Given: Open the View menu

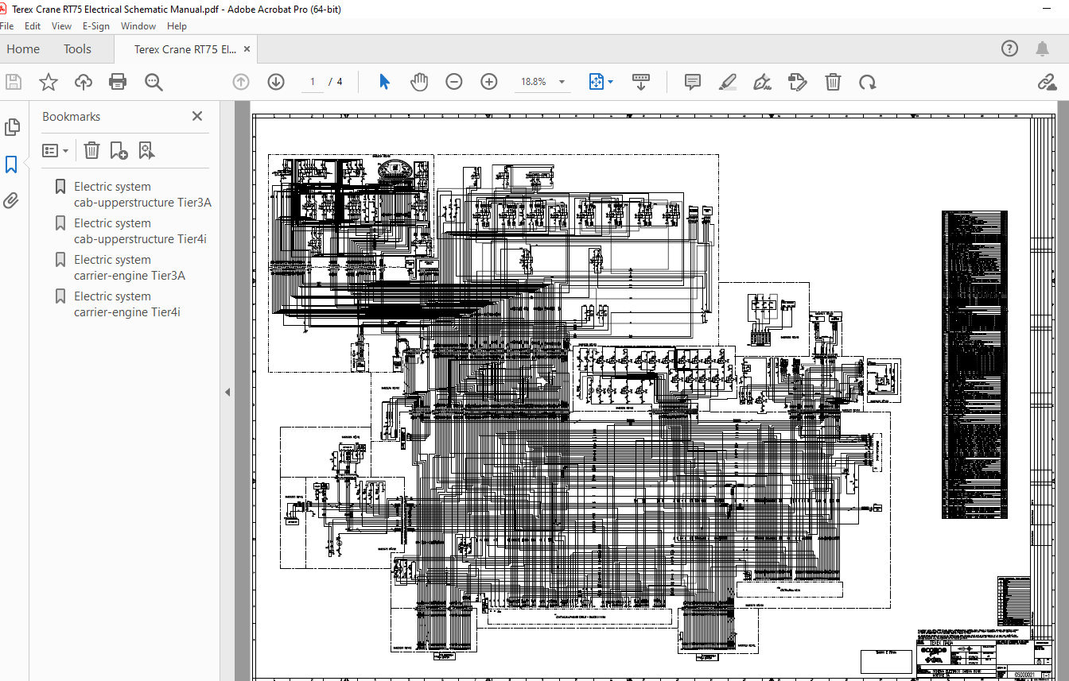Looking at the screenshot, I should 62,26.
